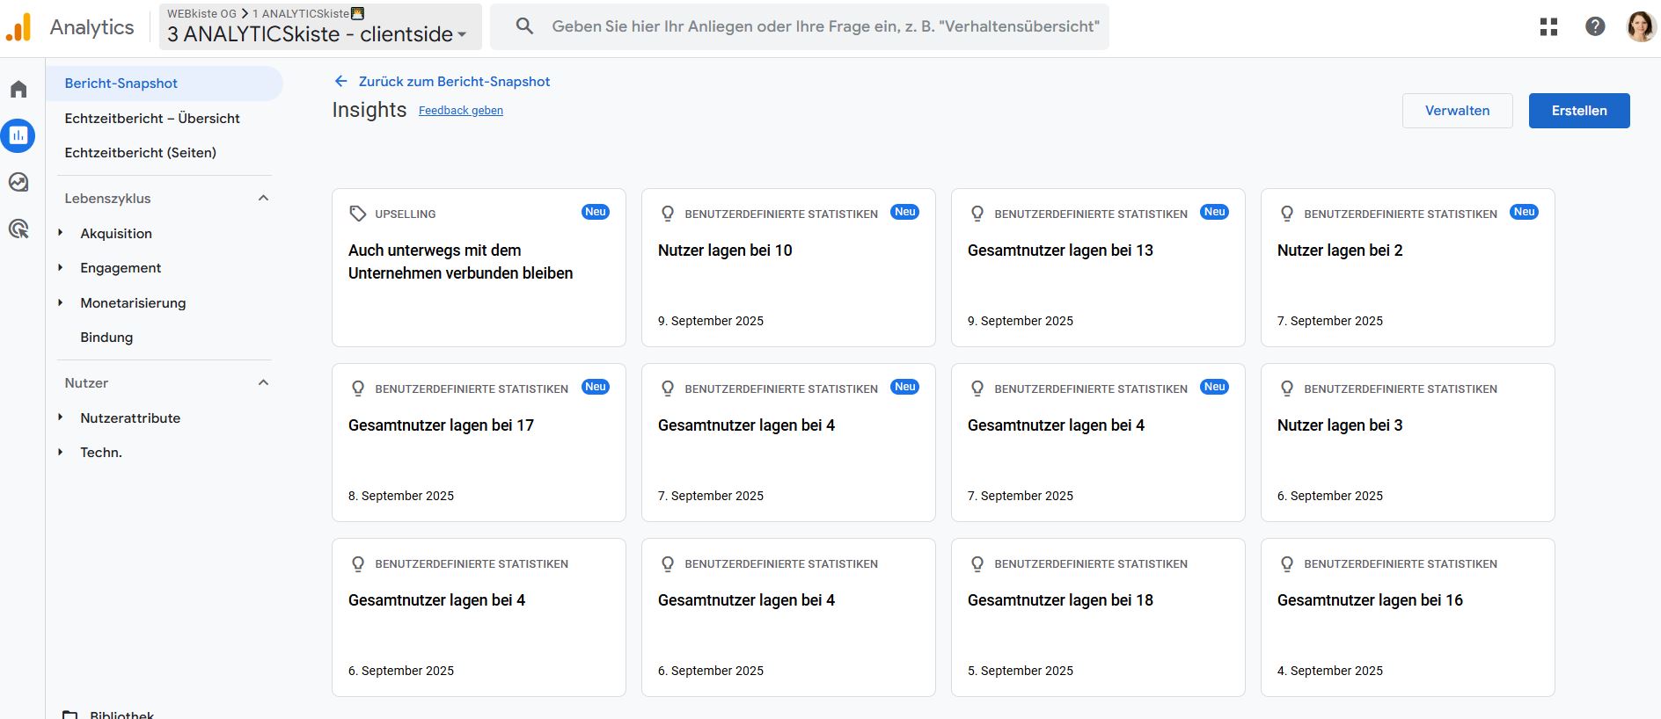Click the Analytics logo icon

(x=18, y=27)
